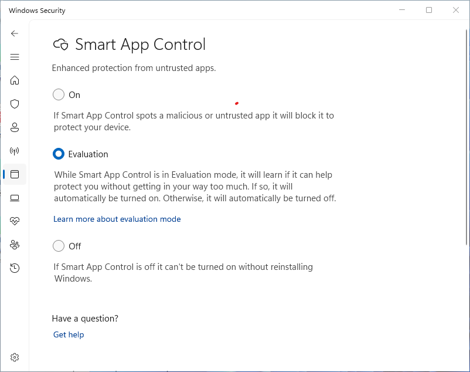The height and width of the screenshot is (372, 470).
Task: Open Account protection person icon
Action: coord(15,127)
